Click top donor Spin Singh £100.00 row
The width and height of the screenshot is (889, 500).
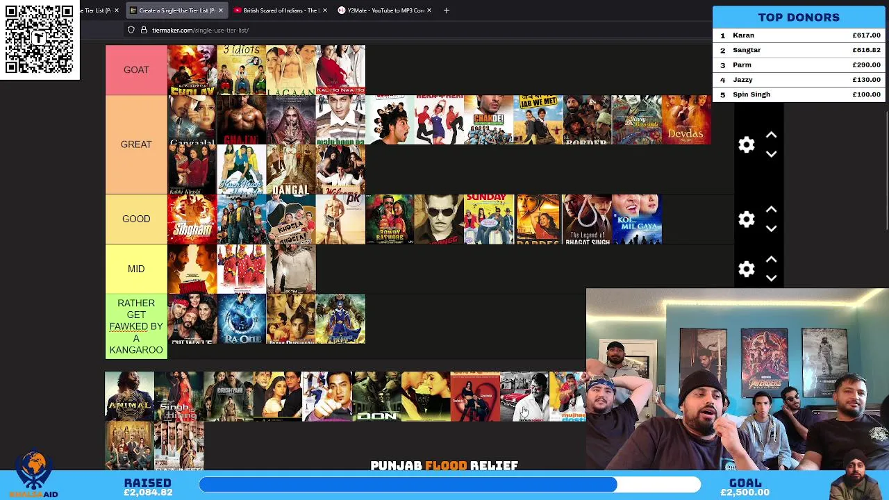point(799,94)
